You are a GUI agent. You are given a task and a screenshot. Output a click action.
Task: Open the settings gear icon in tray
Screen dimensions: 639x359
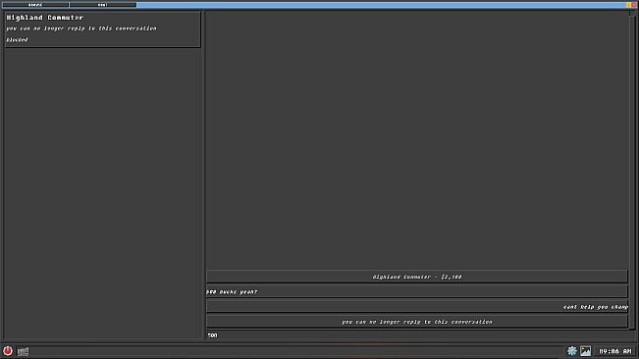coord(571,351)
